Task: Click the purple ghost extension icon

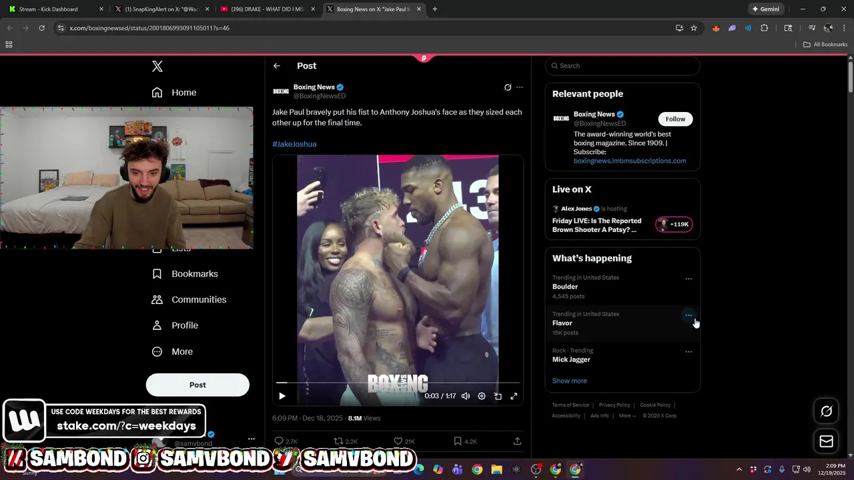Action: click(x=732, y=28)
